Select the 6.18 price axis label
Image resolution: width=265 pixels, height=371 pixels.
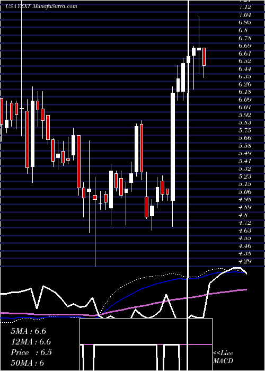tap(245, 92)
